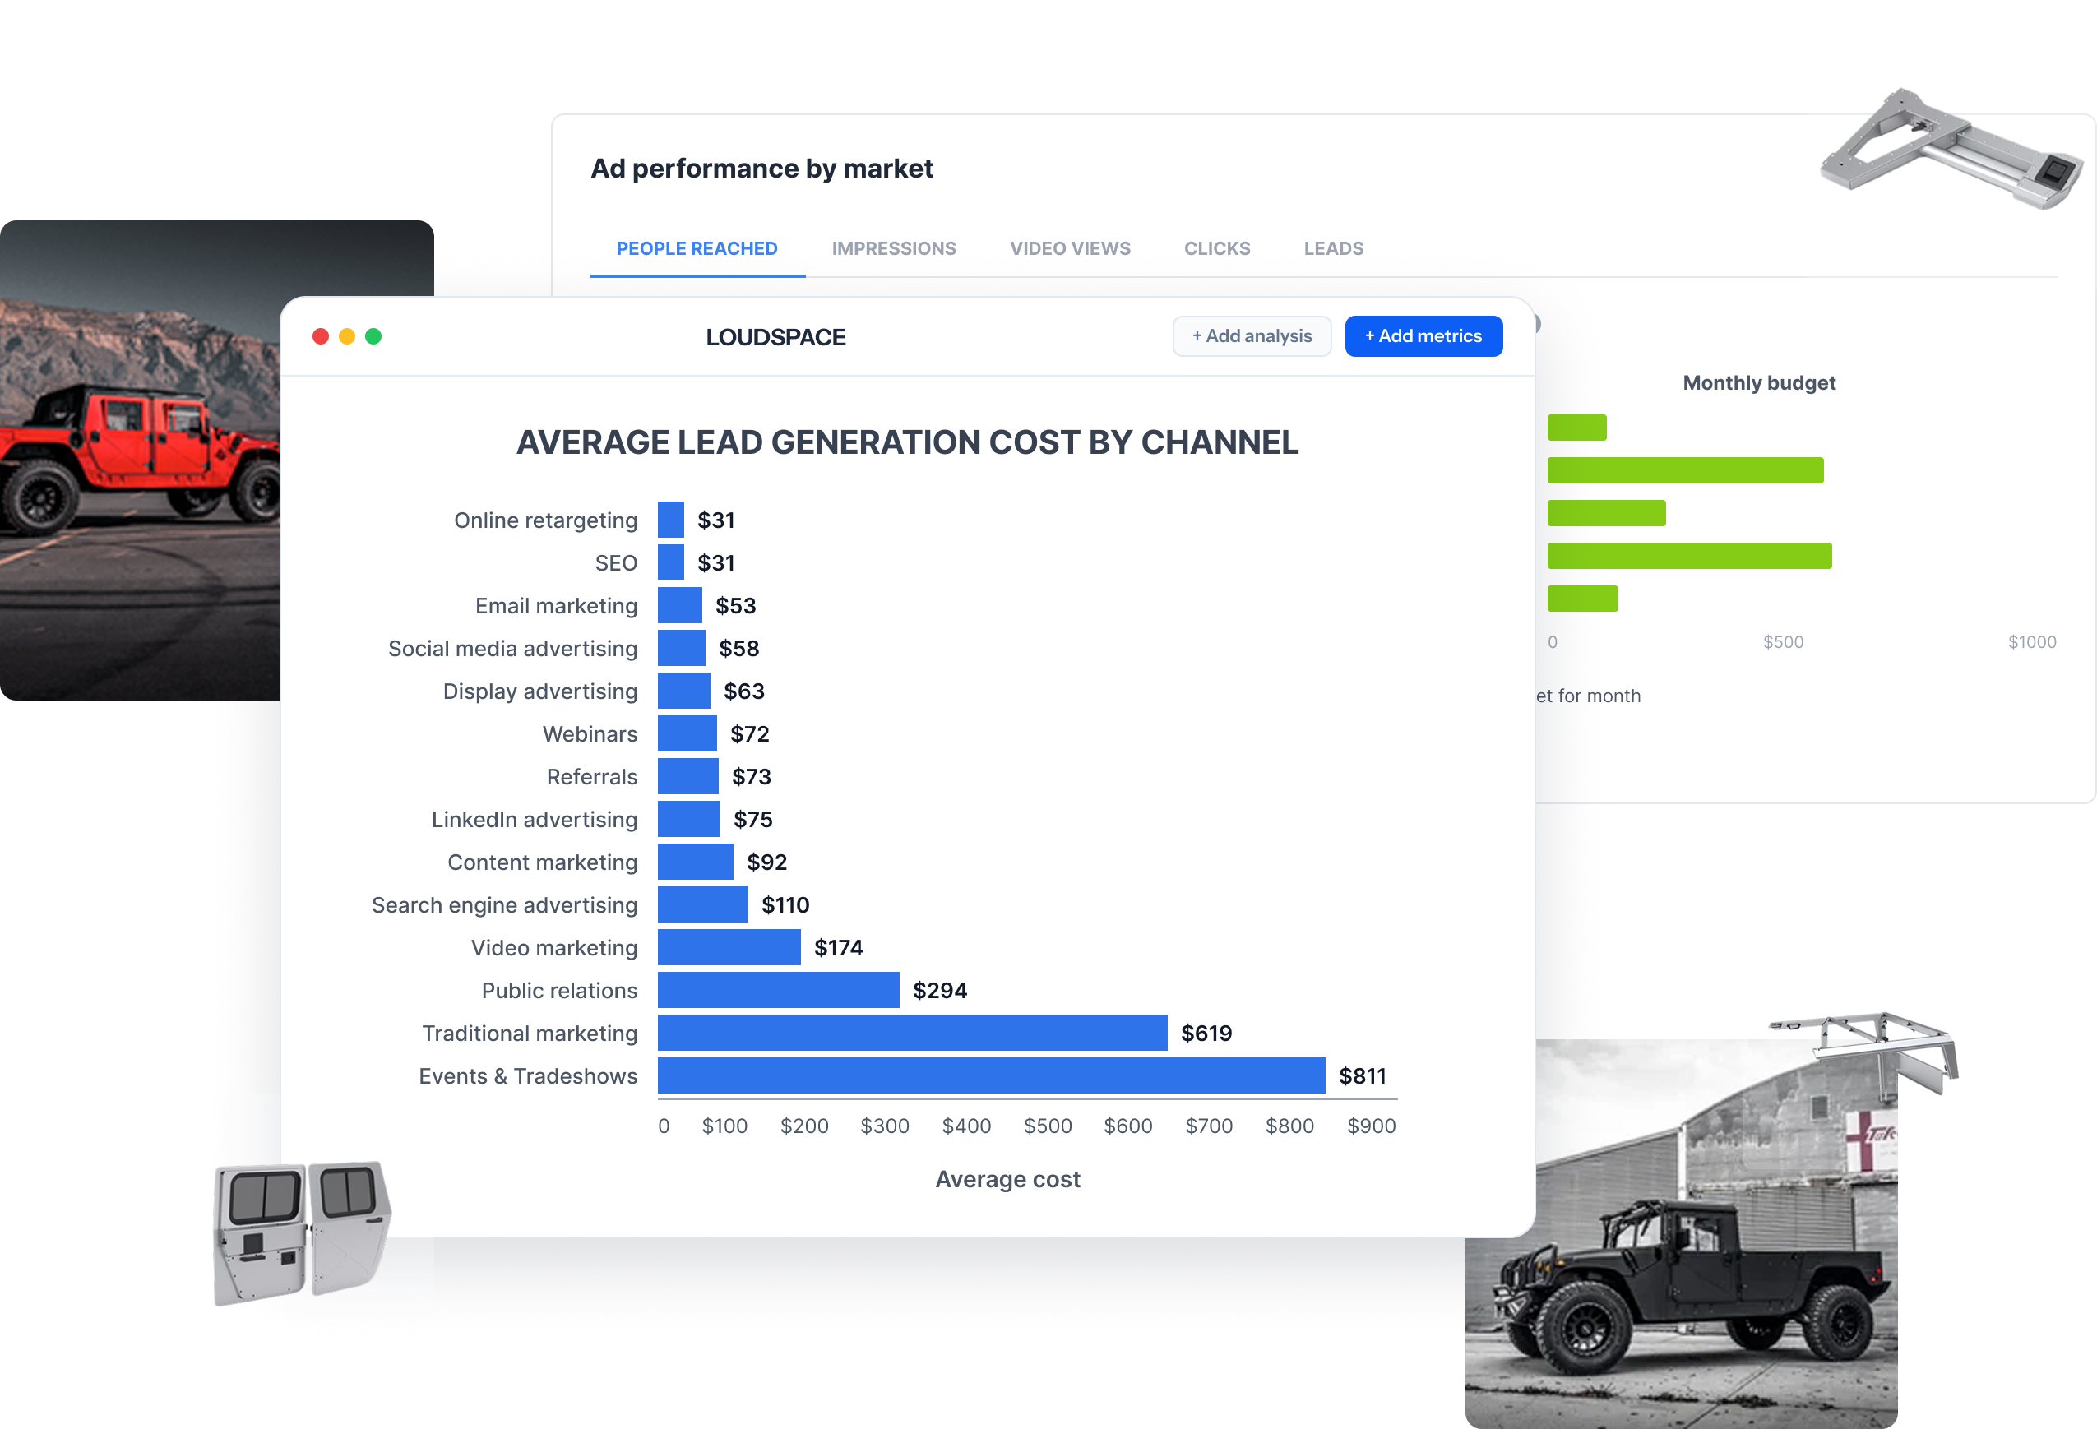Viewport: 2097px width, 1429px height.
Task: Click the $1000 Monthly budget axis label
Action: (x=2031, y=641)
